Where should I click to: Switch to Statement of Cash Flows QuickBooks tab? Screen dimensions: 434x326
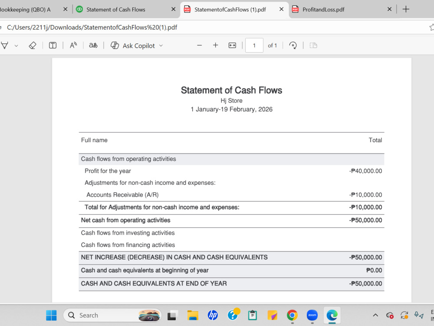coord(116,10)
